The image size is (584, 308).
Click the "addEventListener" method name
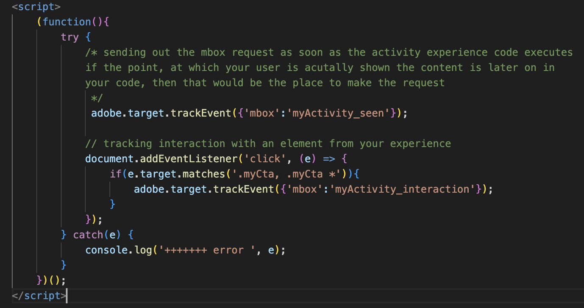(x=189, y=159)
